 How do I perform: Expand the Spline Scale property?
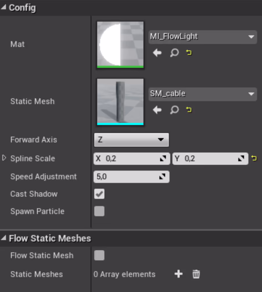(x=4, y=158)
